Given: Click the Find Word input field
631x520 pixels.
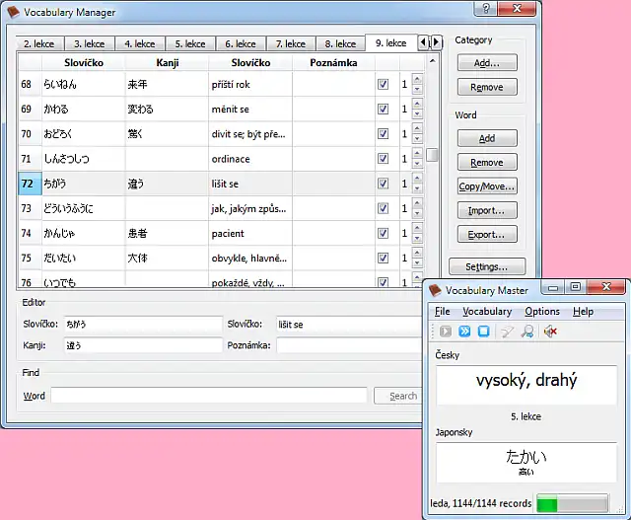Looking at the screenshot, I should [x=209, y=396].
